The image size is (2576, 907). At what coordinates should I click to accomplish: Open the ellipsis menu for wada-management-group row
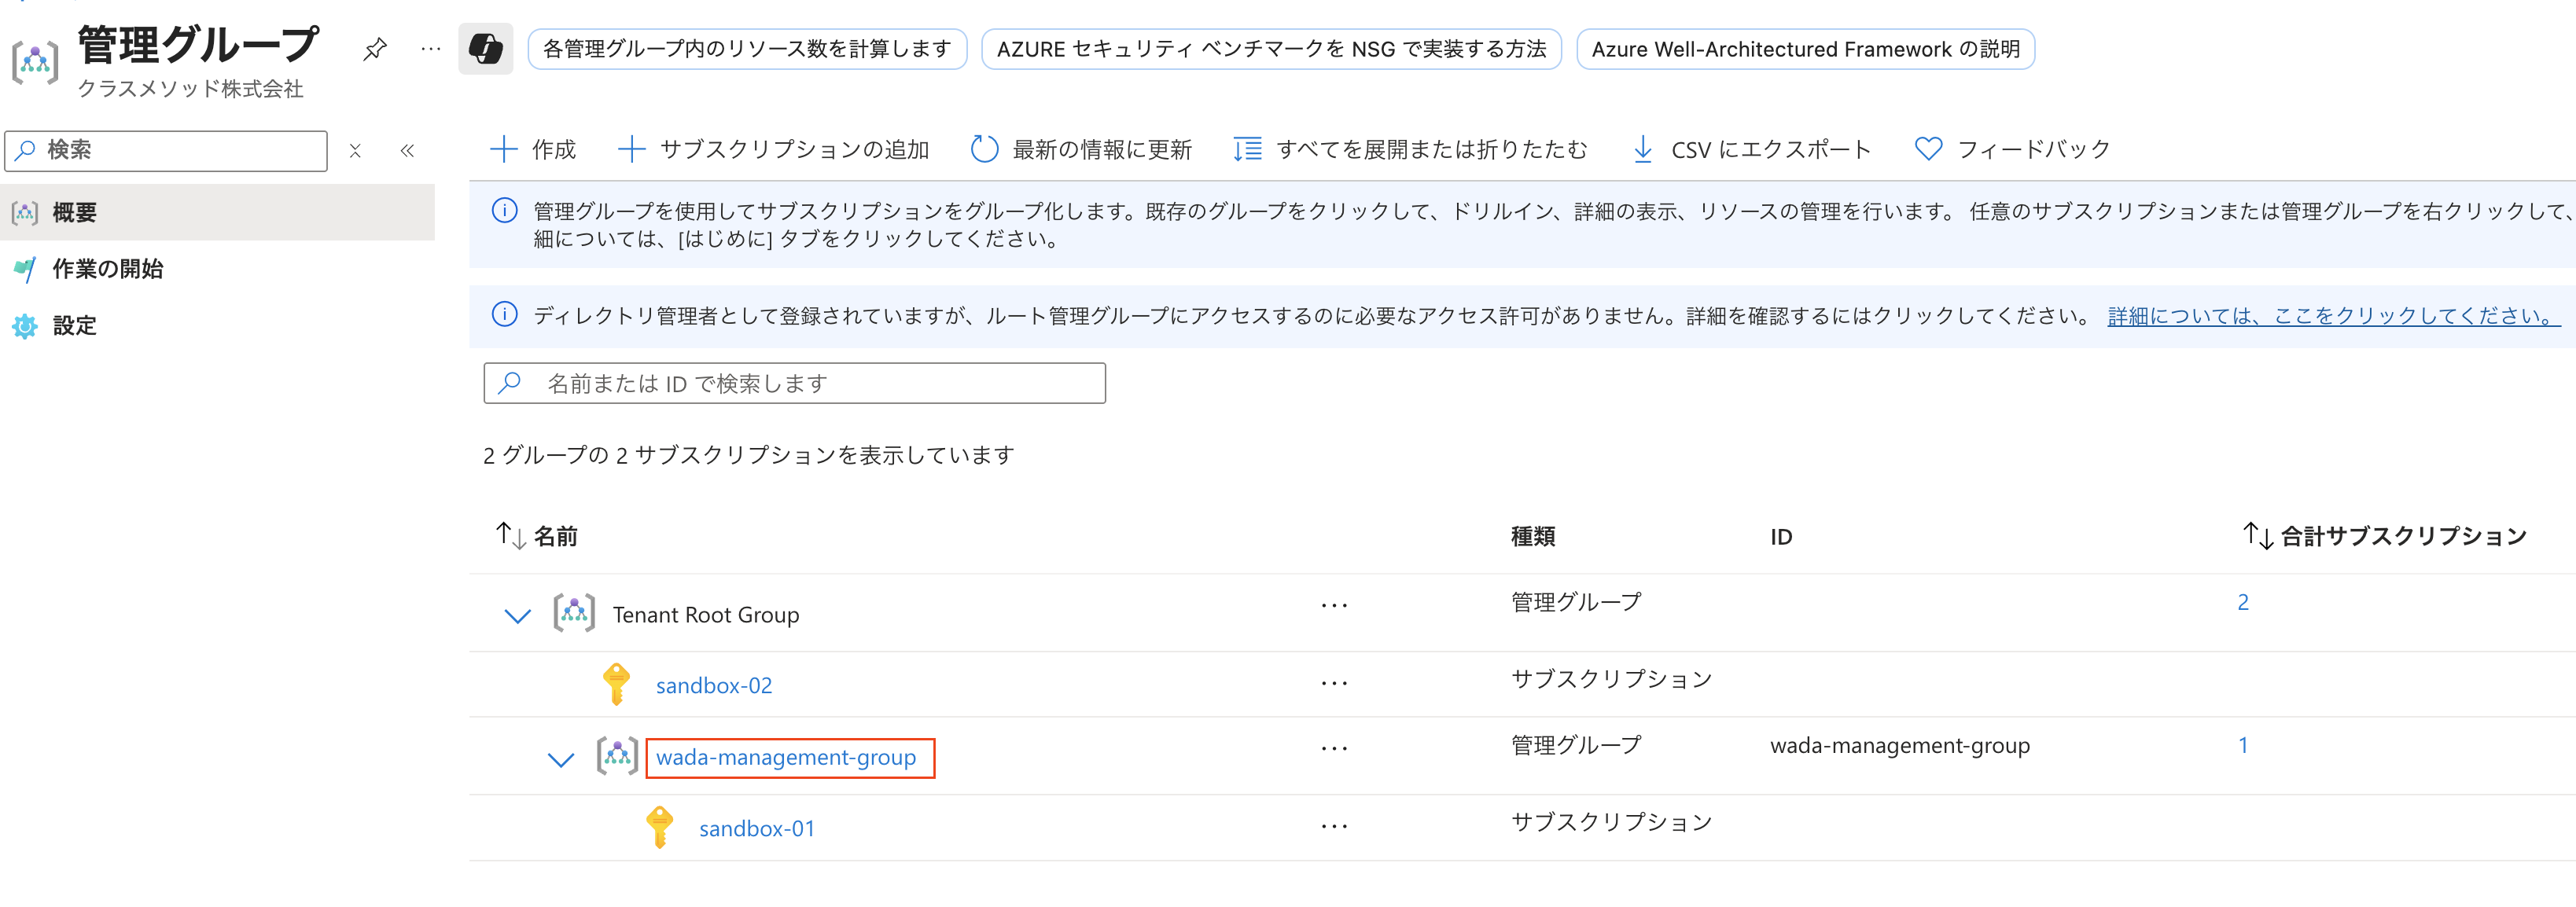(x=1334, y=748)
